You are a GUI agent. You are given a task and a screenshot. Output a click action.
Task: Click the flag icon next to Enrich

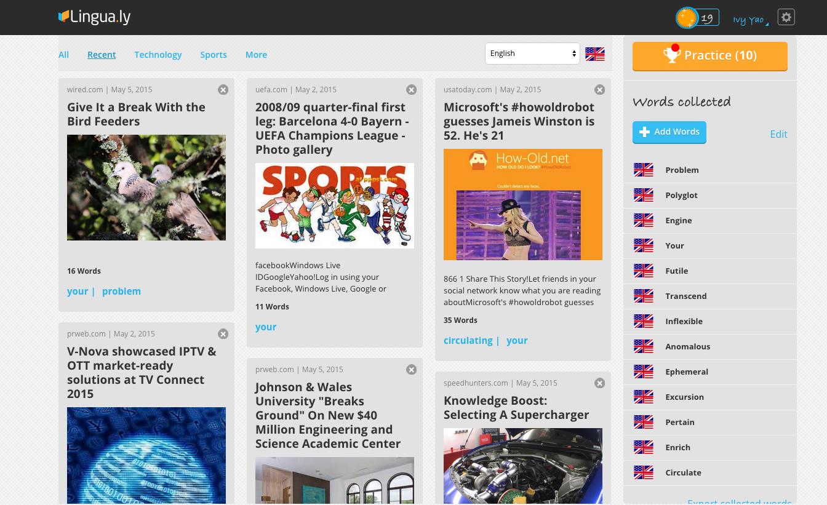pyautogui.click(x=644, y=447)
